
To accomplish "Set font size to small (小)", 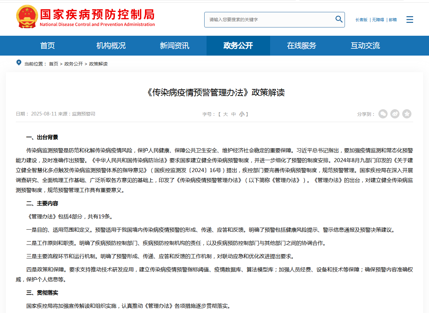I will click(x=242, y=114).
